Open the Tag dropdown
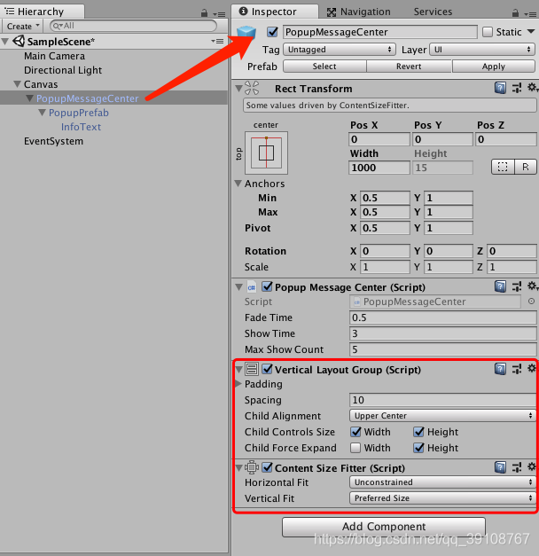This screenshot has width=539, height=556. click(340, 50)
